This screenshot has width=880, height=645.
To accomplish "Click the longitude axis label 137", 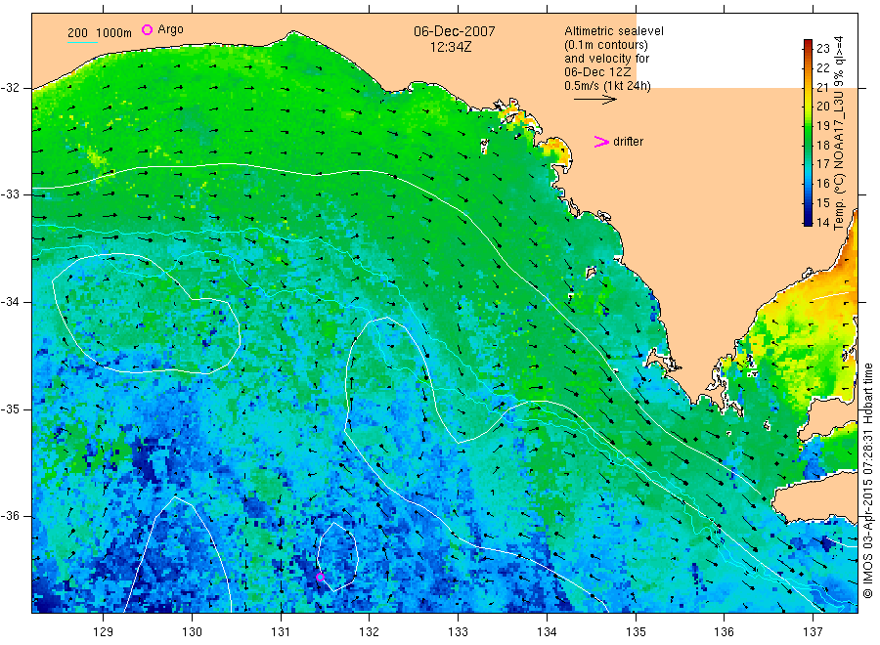I will tap(813, 632).
